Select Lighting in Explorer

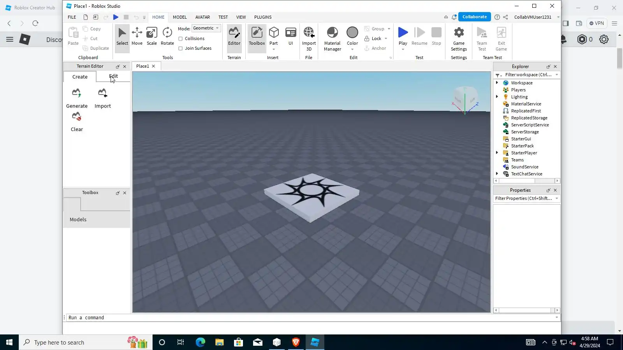tap(519, 97)
